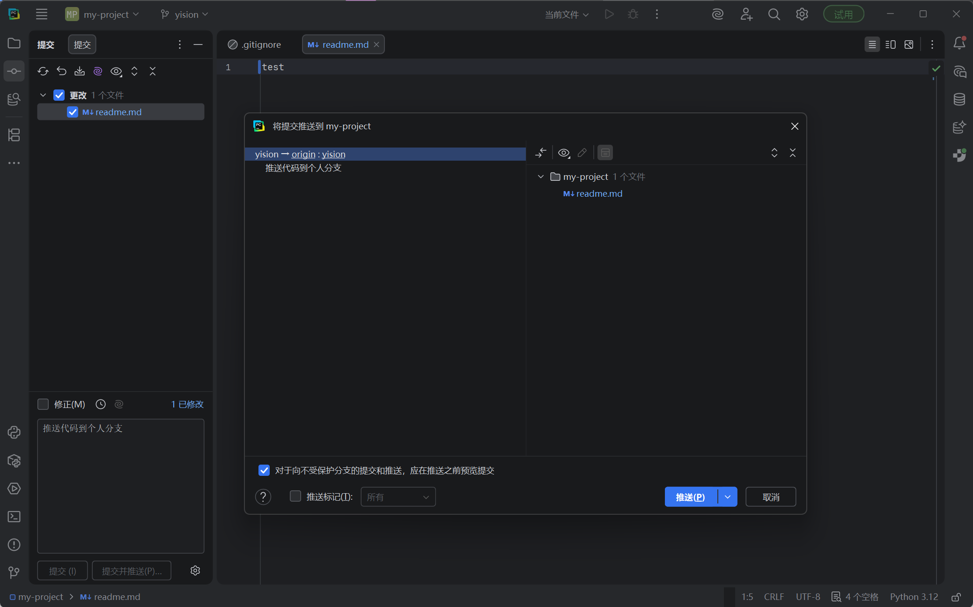Collapse the my-project folder node
Screen dimensions: 973x607
click(541, 177)
